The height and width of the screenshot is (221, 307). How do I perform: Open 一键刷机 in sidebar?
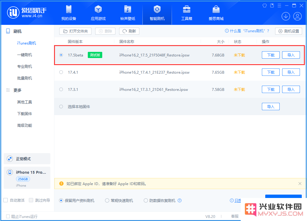coord(25,55)
